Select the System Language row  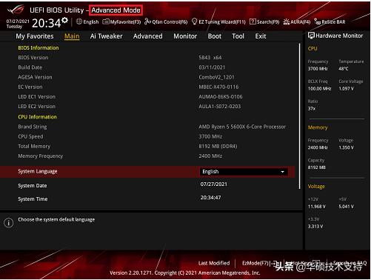tap(147, 172)
